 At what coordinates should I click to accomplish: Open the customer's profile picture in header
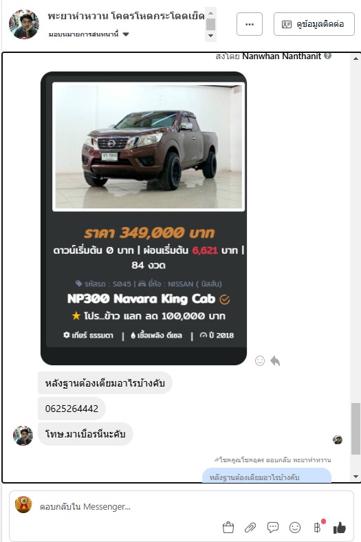click(x=24, y=24)
